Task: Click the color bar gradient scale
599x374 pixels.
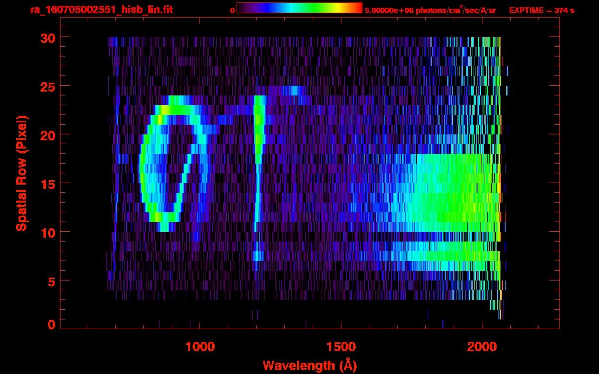Action: coord(299,8)
